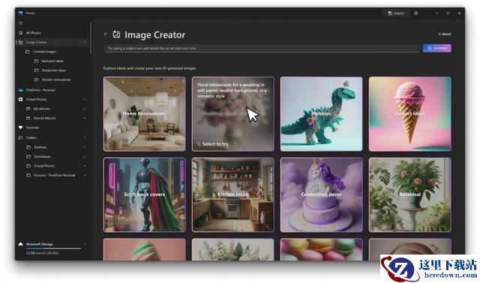Image resolution: width=480 pixels, height=283 pixels.
Task: Open the Kitchen inspo card
Action: [x=233, y=195]
